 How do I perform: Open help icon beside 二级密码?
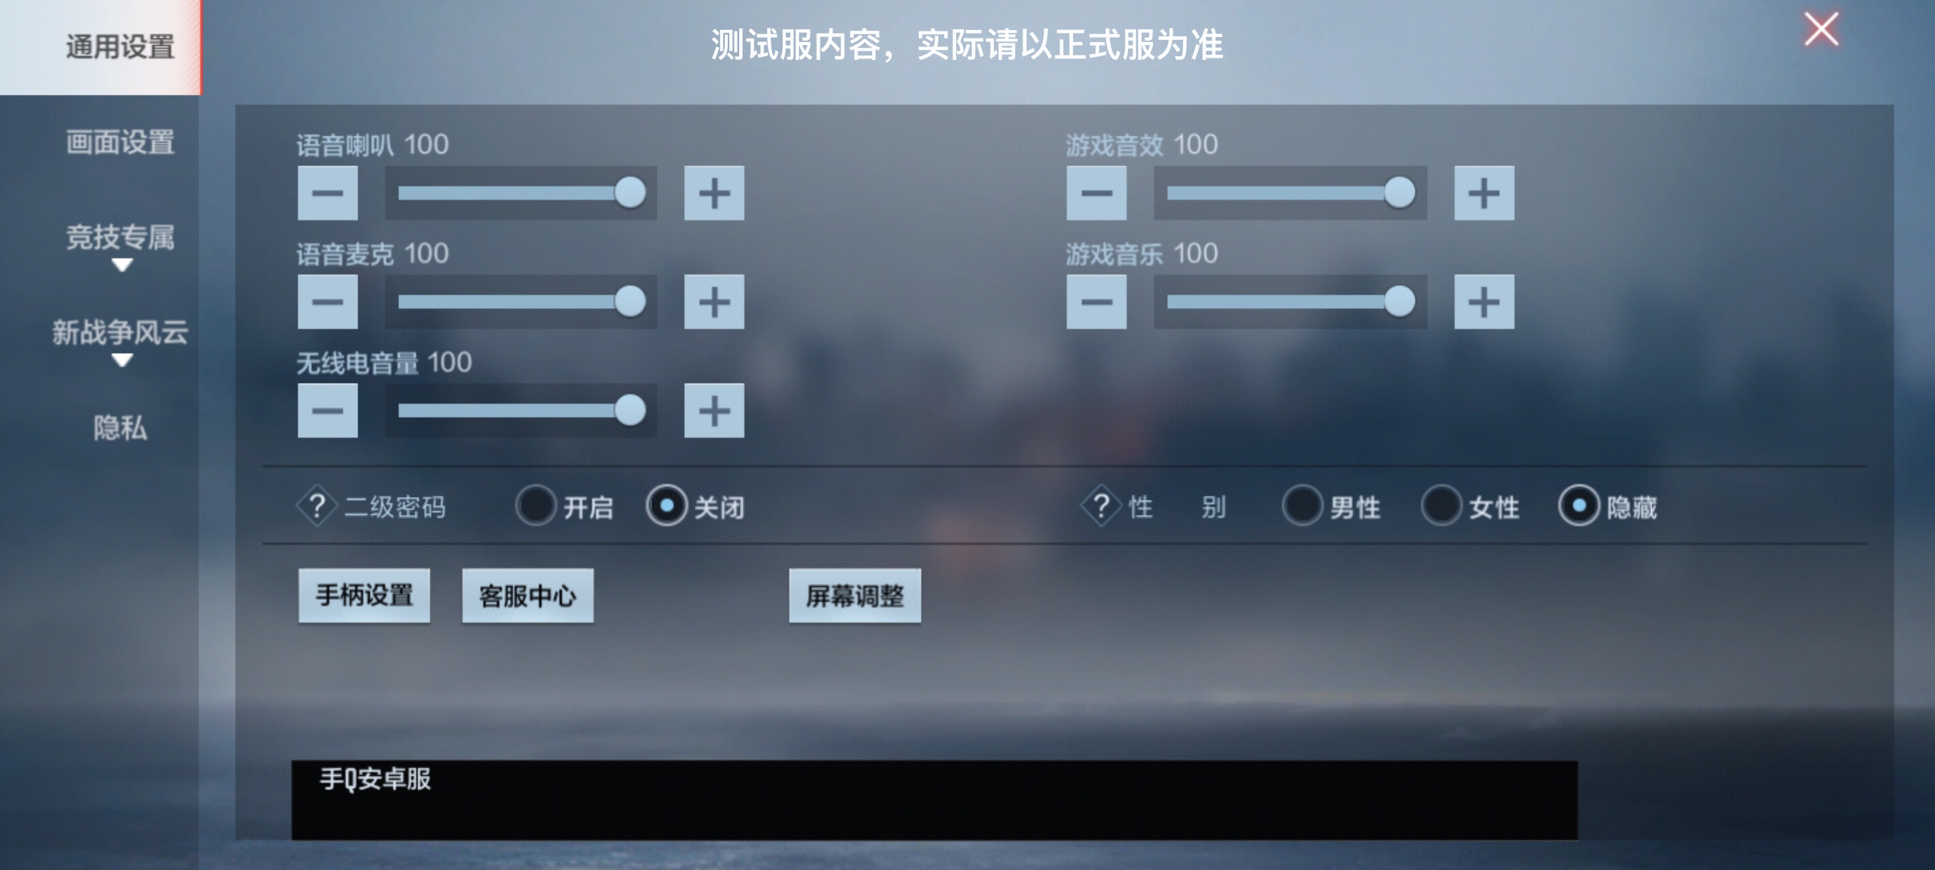pos(317,507)
